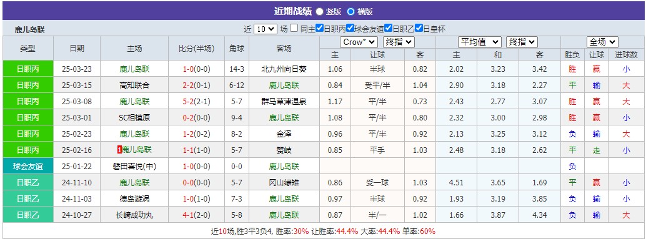
Task: Open the Crow* company dropdown
Action: click(359, 42)
